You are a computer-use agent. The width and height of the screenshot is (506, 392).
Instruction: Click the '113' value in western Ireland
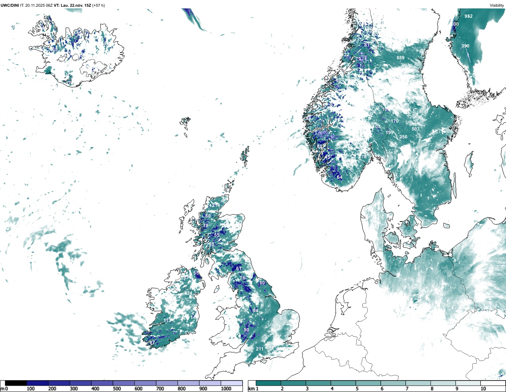[168, 320]
